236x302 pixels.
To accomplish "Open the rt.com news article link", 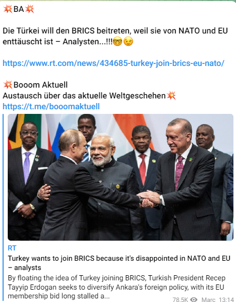I will [113, 63].
